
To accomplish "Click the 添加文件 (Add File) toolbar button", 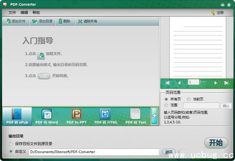I will pyautogui.click(x=16, y=21).
